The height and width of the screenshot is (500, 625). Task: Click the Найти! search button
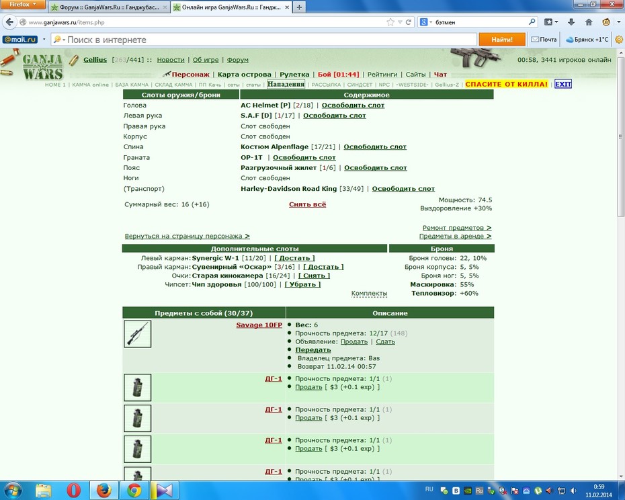pyautogui.click(x=502, y=40)
